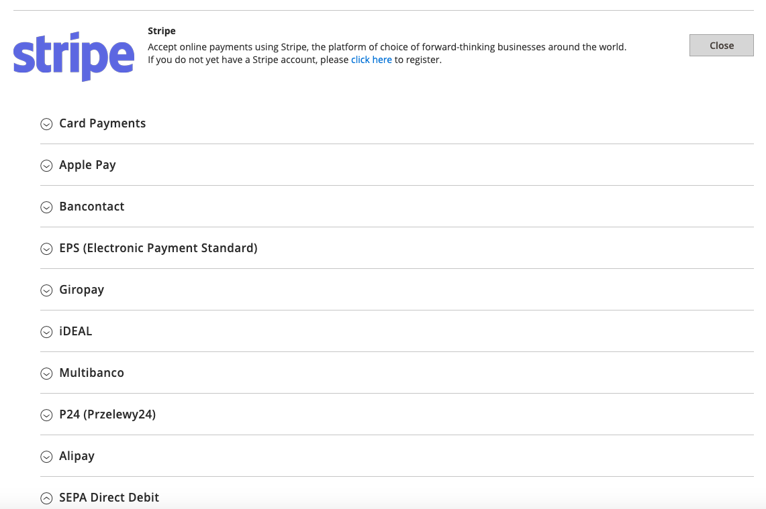Viewport: 766px width, 509px height.
Task: Expand the Card Payments chevron icon
Action: point(46,124)
